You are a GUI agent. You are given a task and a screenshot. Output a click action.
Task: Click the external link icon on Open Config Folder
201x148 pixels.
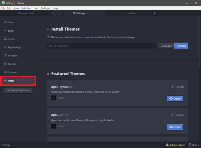[x=8, y=91]
